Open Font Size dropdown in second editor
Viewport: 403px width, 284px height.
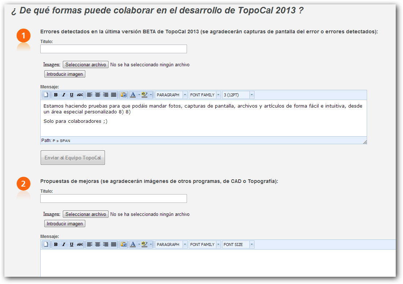click(238, 245)
